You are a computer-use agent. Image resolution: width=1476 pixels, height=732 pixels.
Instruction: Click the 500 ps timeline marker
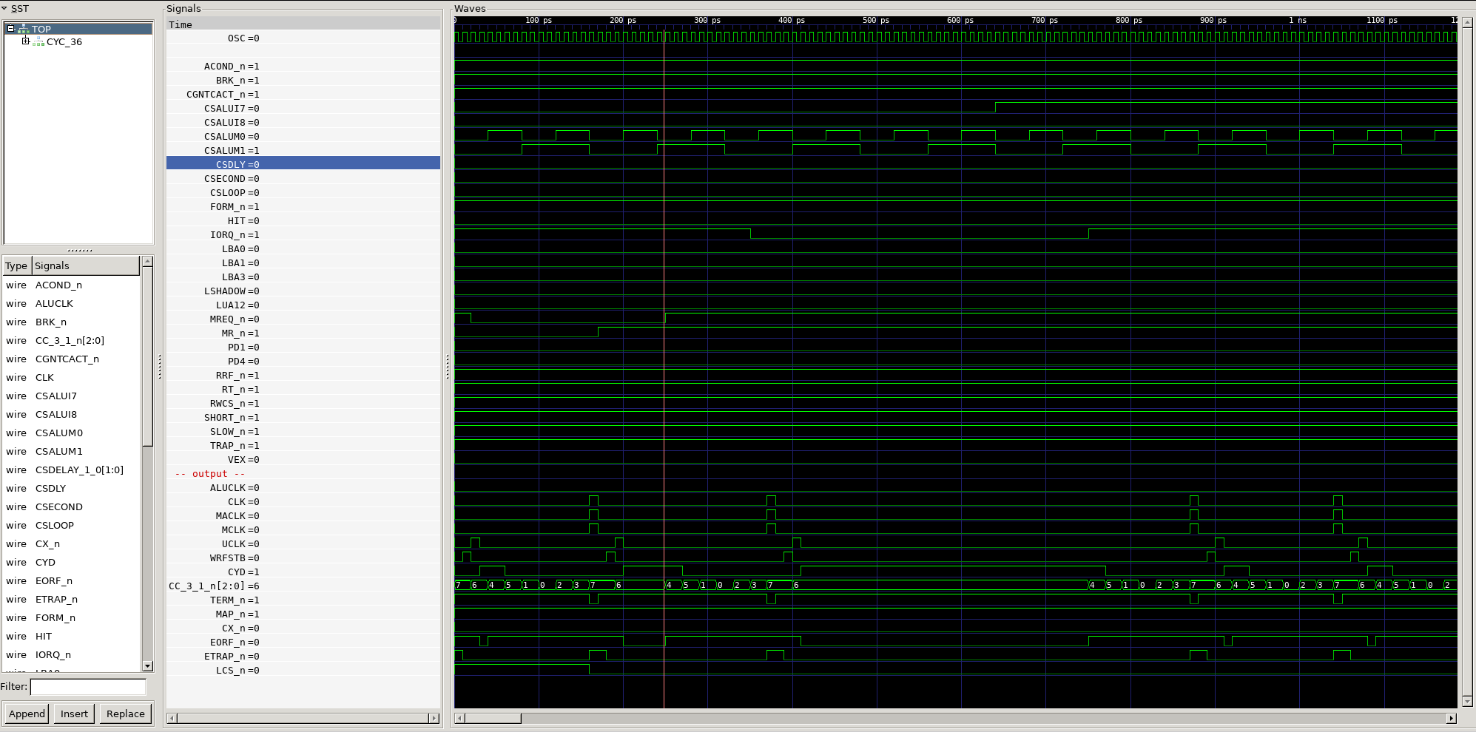(876, 20)
